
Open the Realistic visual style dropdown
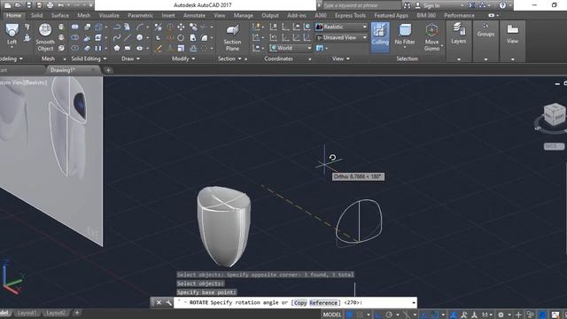341,27
